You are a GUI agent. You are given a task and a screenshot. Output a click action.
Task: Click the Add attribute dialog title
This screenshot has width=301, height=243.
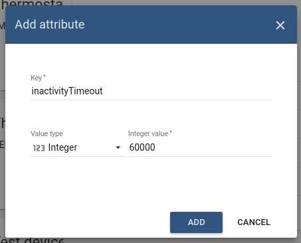[x=50, y=25]
